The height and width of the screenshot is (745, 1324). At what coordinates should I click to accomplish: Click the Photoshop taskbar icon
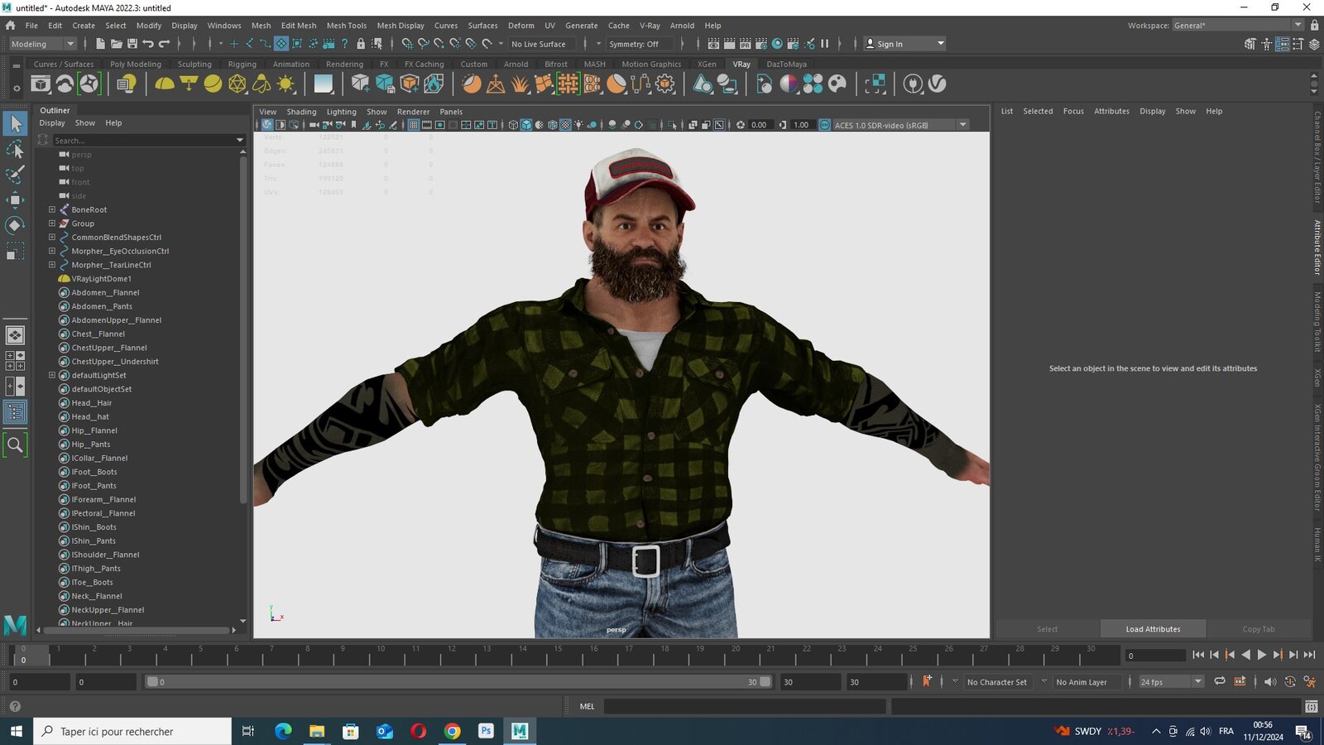coord(486,731)
